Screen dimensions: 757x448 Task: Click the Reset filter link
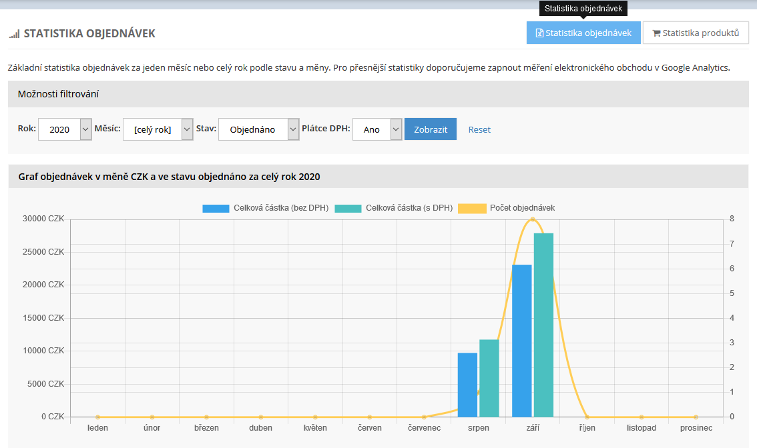tap(479, 129)
